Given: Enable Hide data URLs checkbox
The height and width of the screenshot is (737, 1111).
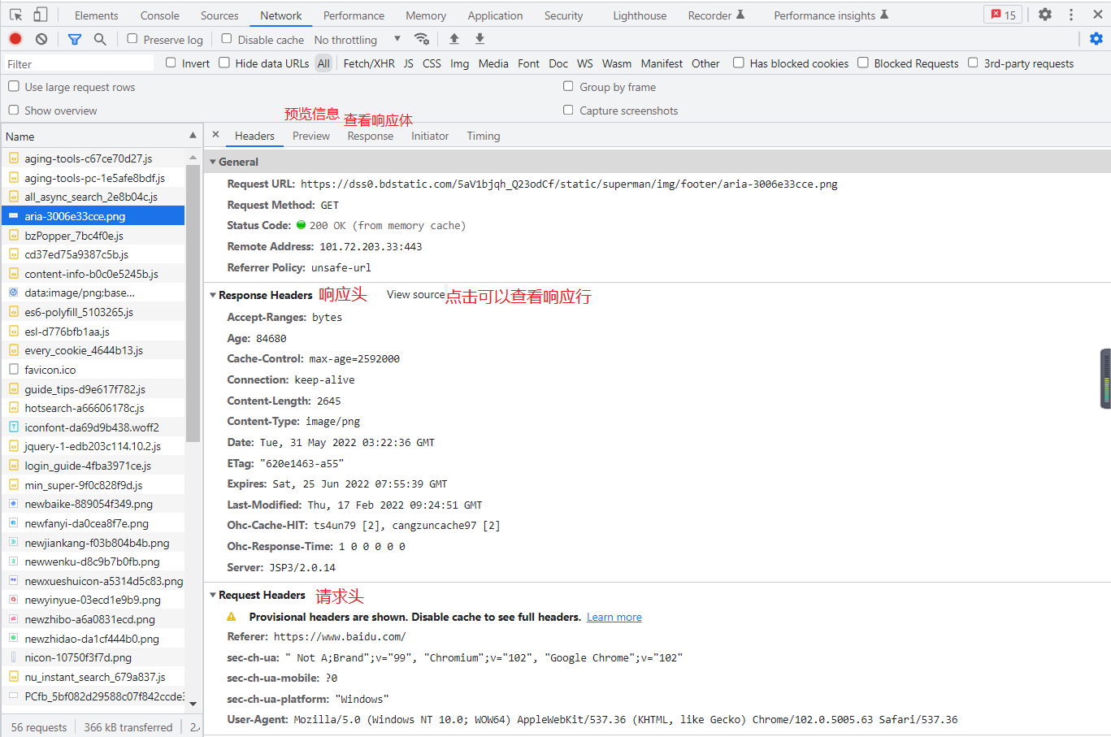Looking at the screenshot, I should tap(224, 63).
